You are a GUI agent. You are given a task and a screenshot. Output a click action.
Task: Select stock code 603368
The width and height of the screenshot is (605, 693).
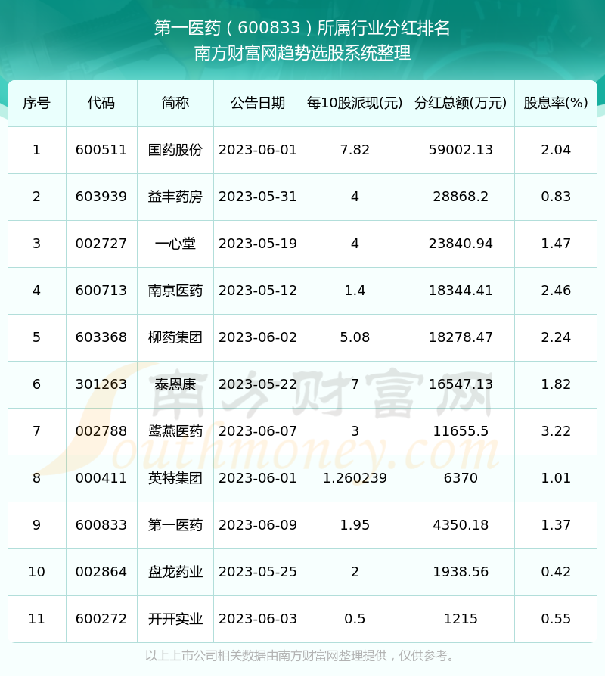coord(101,337)
